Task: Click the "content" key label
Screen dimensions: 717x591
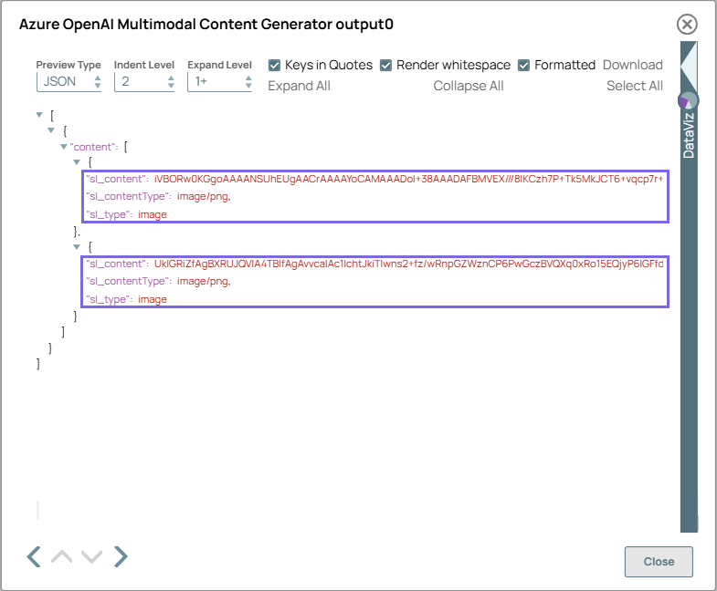Action: click(92, 147)
